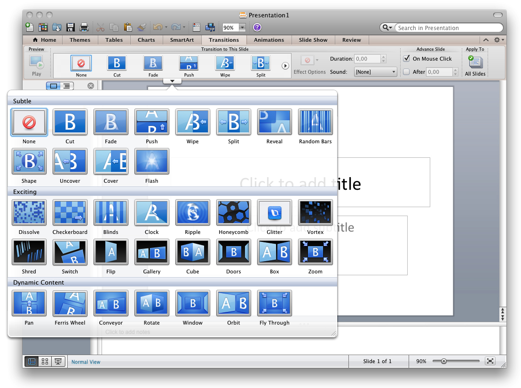521x388 pixels.
Task: Click Fit slide to window button
Action: point(490,361)
